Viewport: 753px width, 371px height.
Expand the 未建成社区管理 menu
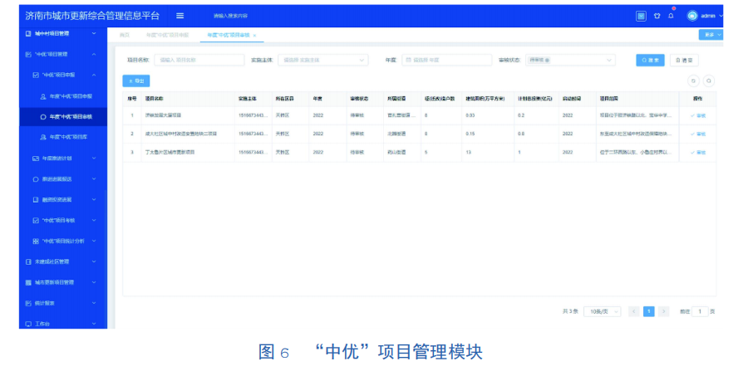click(x=94, y=262)
